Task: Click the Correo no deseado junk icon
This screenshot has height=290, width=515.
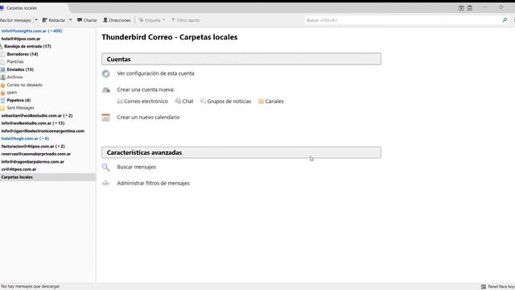Action: tap(3, 85)
